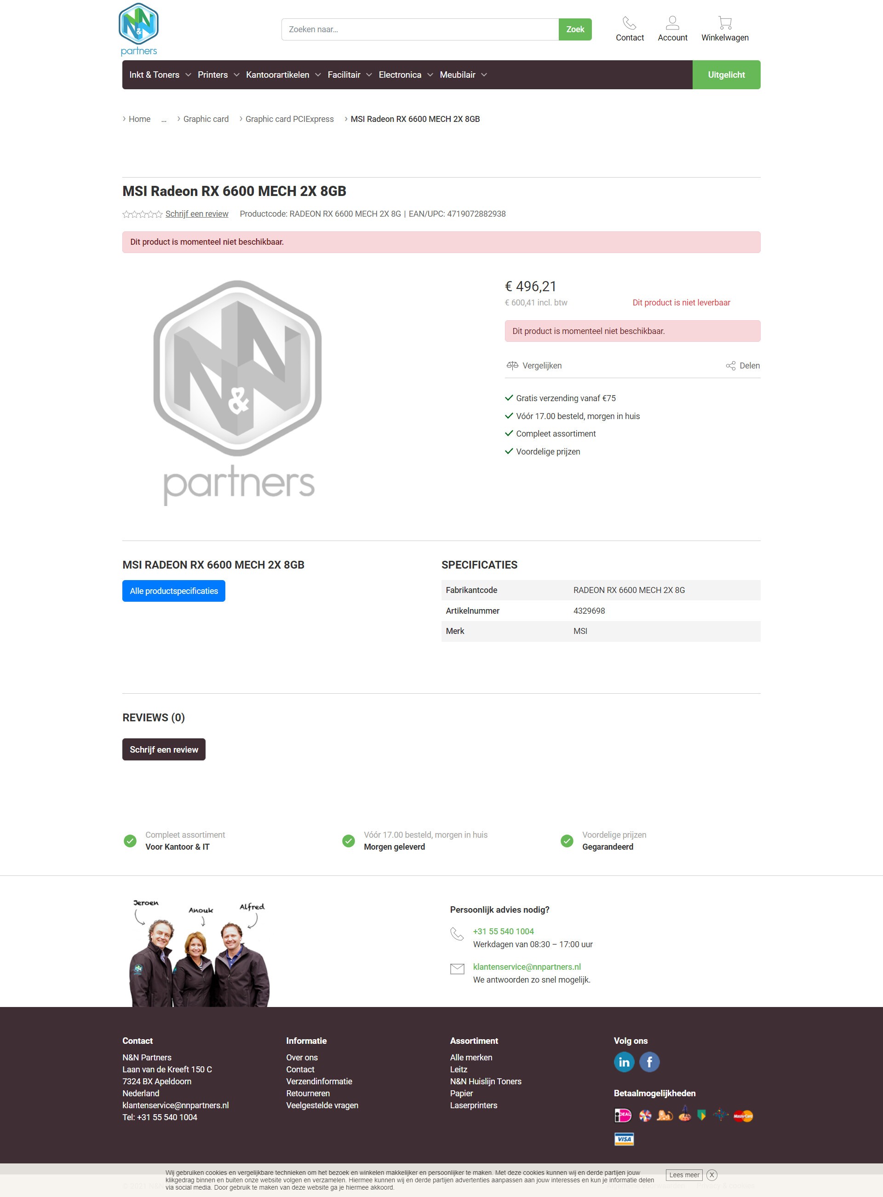Viewport: 883px width, 1197px height.
Task: Open the Meubilair menu item
Action: [x=463, y=75]
